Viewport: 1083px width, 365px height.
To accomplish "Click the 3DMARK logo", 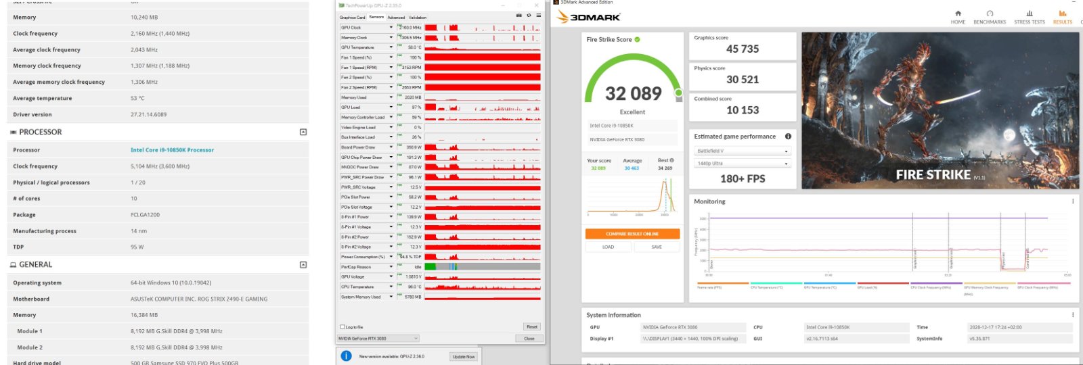I will (x=589, y=17).
